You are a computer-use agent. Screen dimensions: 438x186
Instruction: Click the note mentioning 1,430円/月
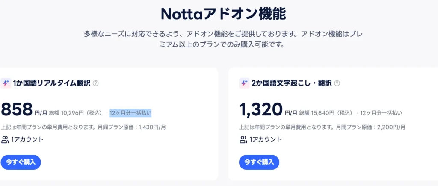83,127
